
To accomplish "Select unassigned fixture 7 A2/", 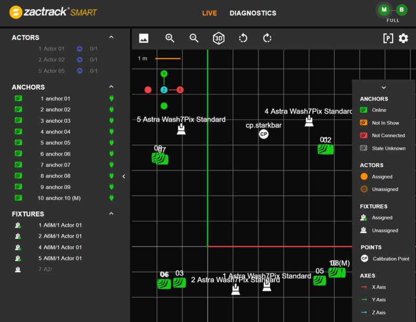I will click(45, 269).
